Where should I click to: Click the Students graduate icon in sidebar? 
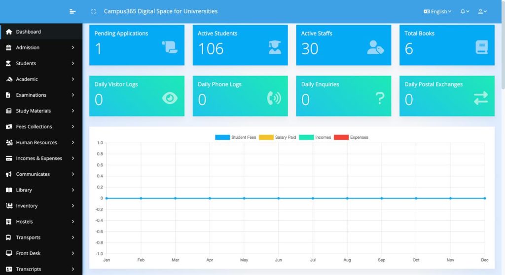click(x=9, y=63)
